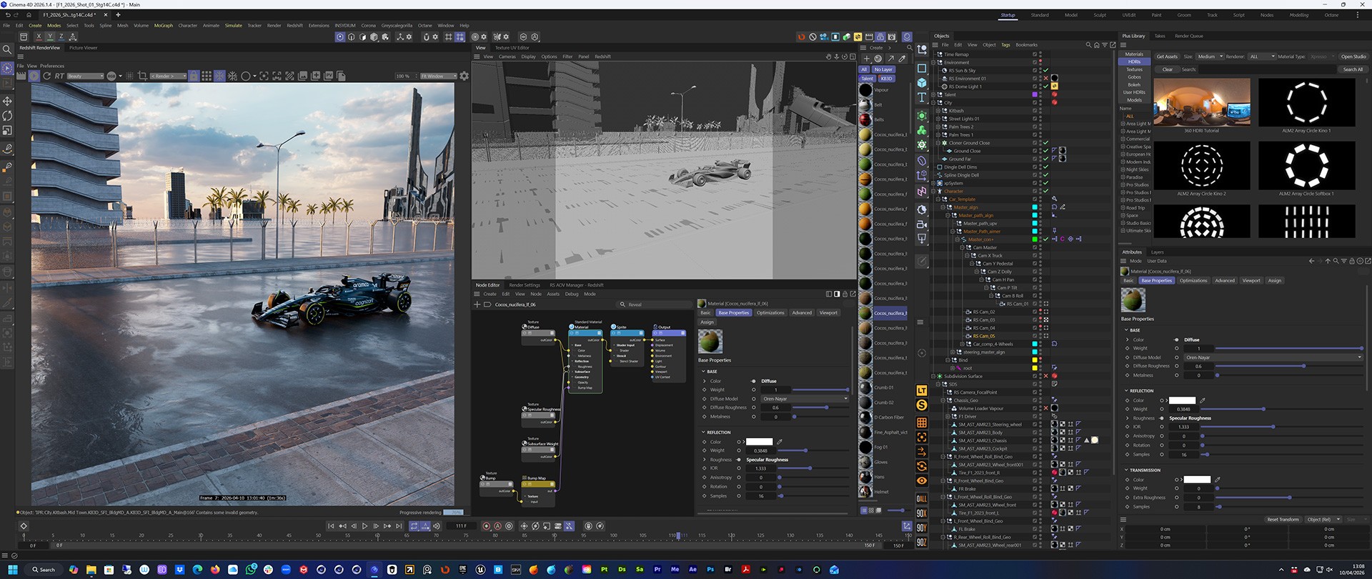The width and height of the screenshot is (1372, 579).
Task: Open the MoGraph menu
Action: coord(163,25)
